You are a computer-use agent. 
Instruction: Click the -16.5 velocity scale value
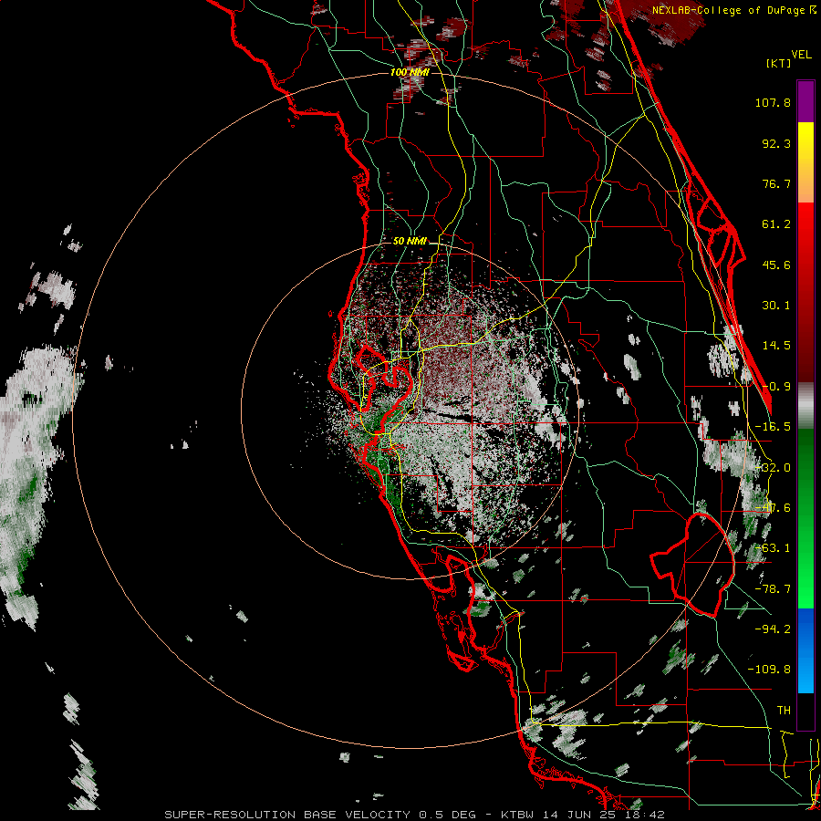click(773, 427)
